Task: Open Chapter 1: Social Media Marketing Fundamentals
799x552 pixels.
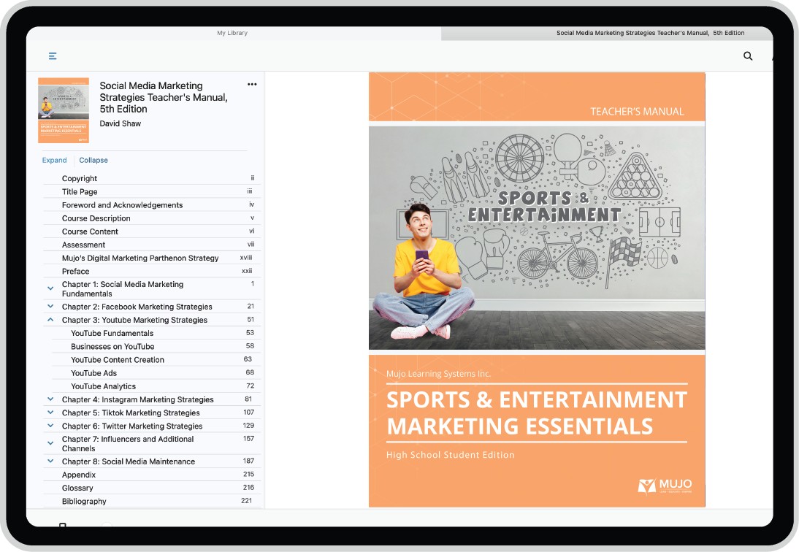Action: 122,288
